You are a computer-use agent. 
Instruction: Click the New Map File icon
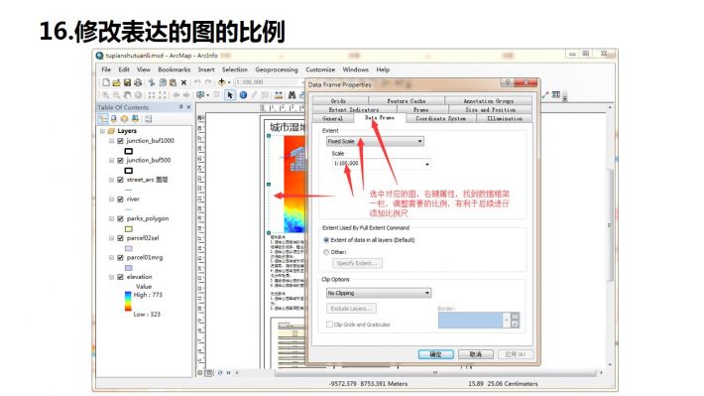click(x=106, y=82)
